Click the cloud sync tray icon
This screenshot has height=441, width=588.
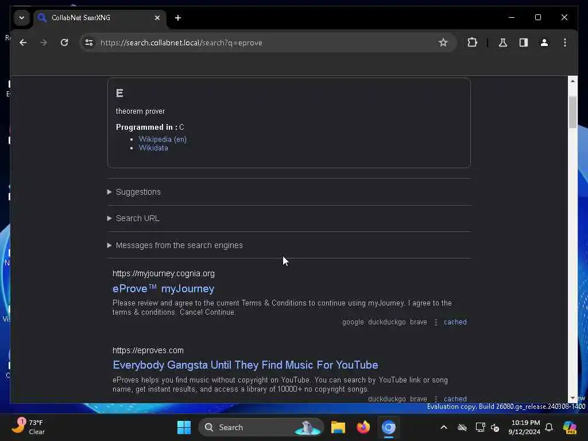462,427
